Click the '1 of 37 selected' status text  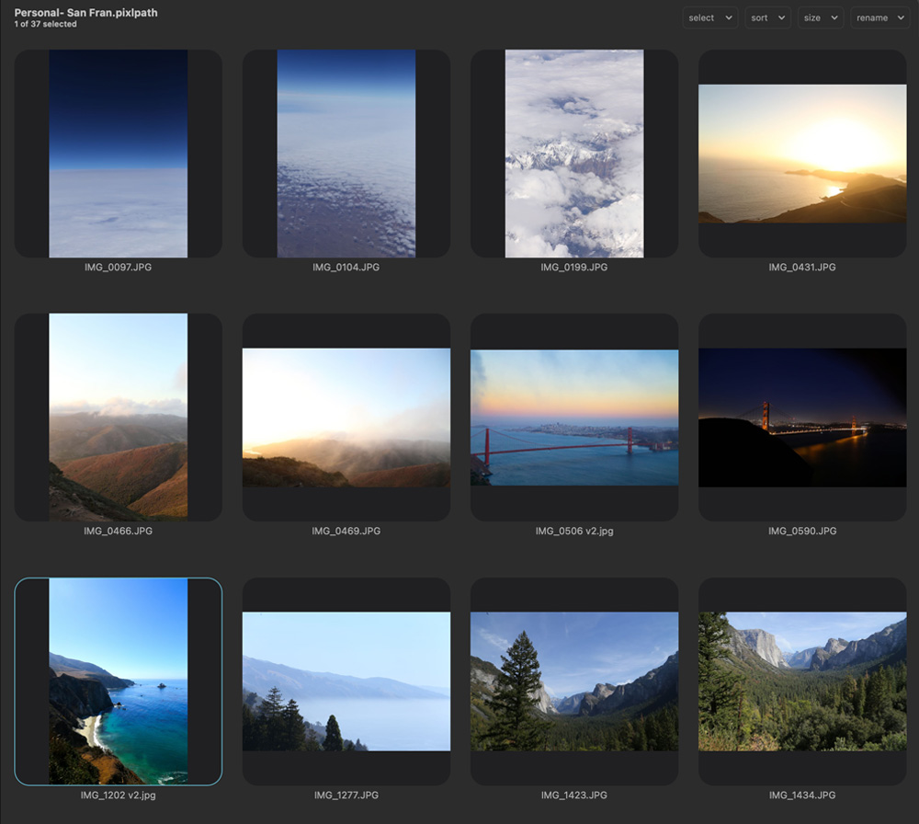coord(46,24)
